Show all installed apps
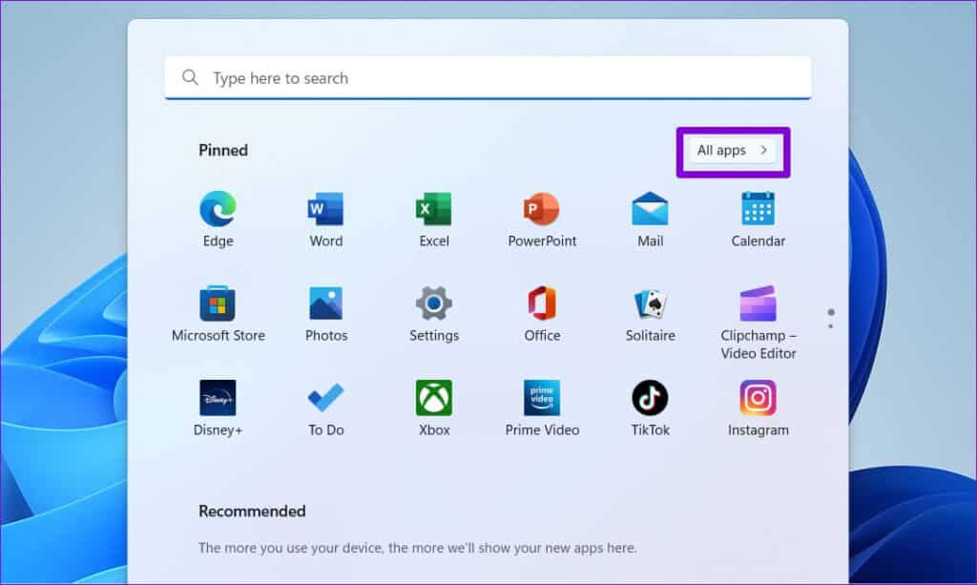The height and width of the screenshot is (585, 977). (x=732, y=151)
